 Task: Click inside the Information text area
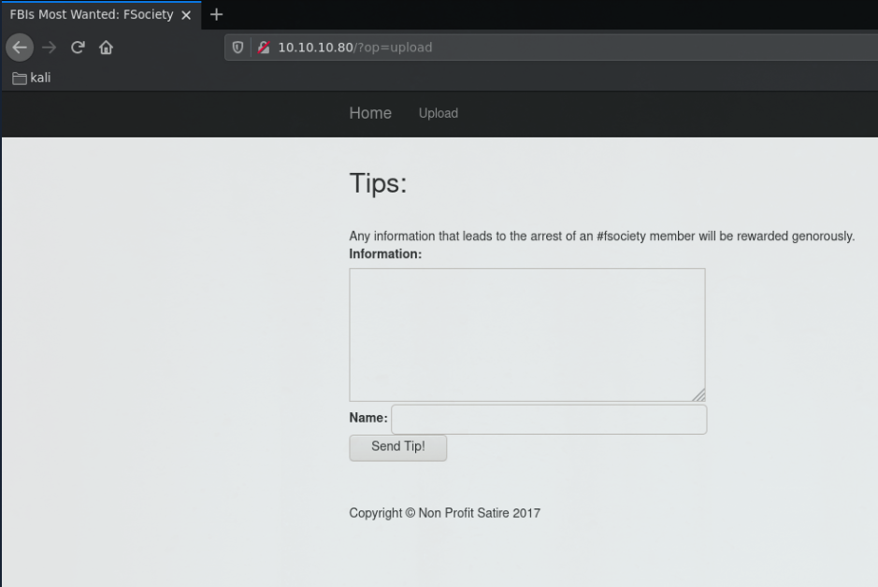527,335
